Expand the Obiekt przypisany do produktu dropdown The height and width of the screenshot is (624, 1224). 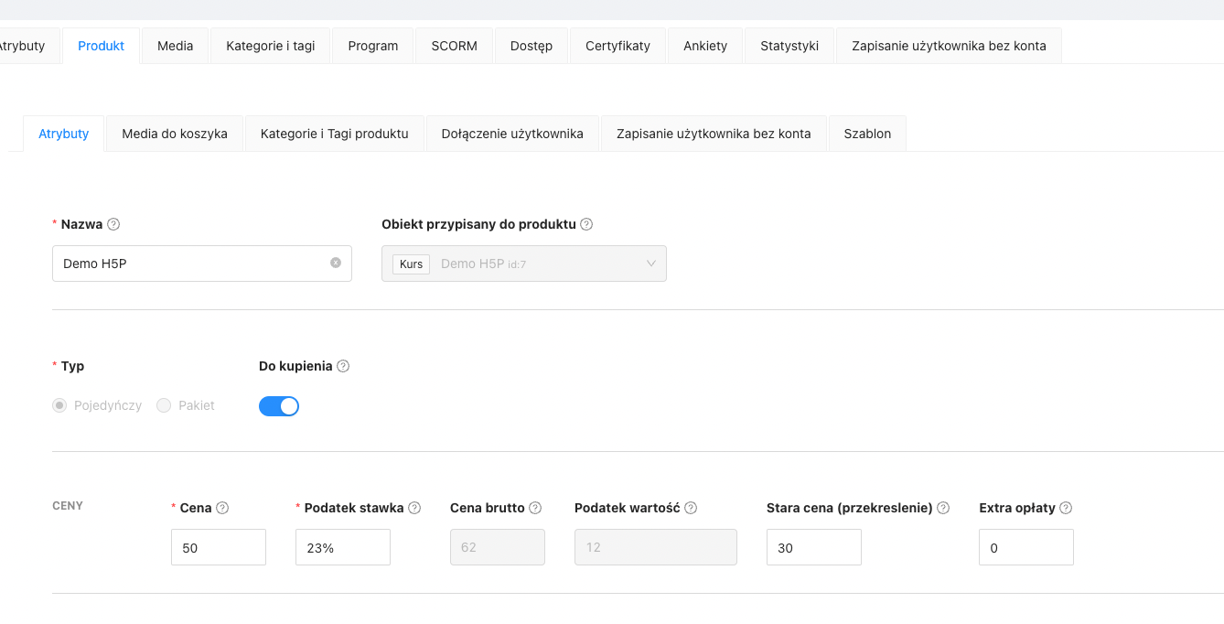650,263
